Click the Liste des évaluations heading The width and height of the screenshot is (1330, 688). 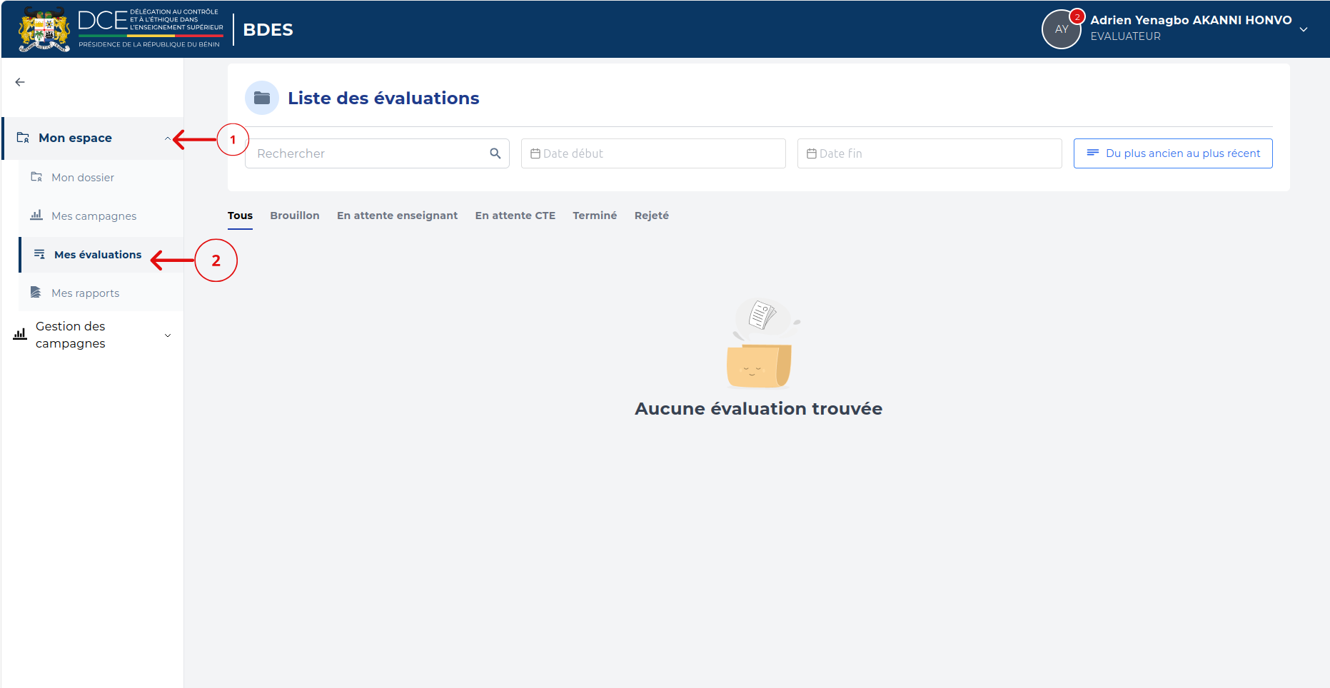pyautogui.click(x=383, y=98)
